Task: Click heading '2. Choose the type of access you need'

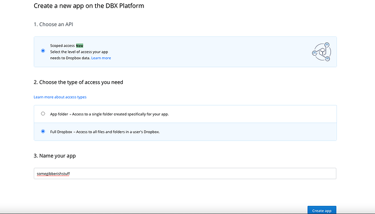Action: tap(78, 82)
